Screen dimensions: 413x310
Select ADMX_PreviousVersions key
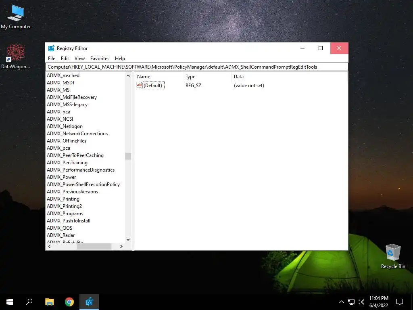click(72, 192)
